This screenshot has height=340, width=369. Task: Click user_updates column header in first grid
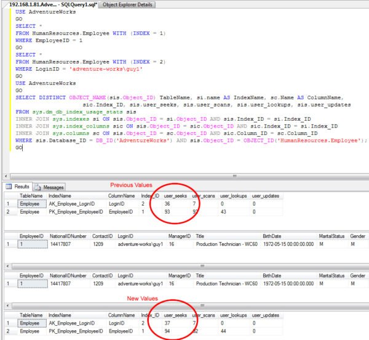click(266, 196)
